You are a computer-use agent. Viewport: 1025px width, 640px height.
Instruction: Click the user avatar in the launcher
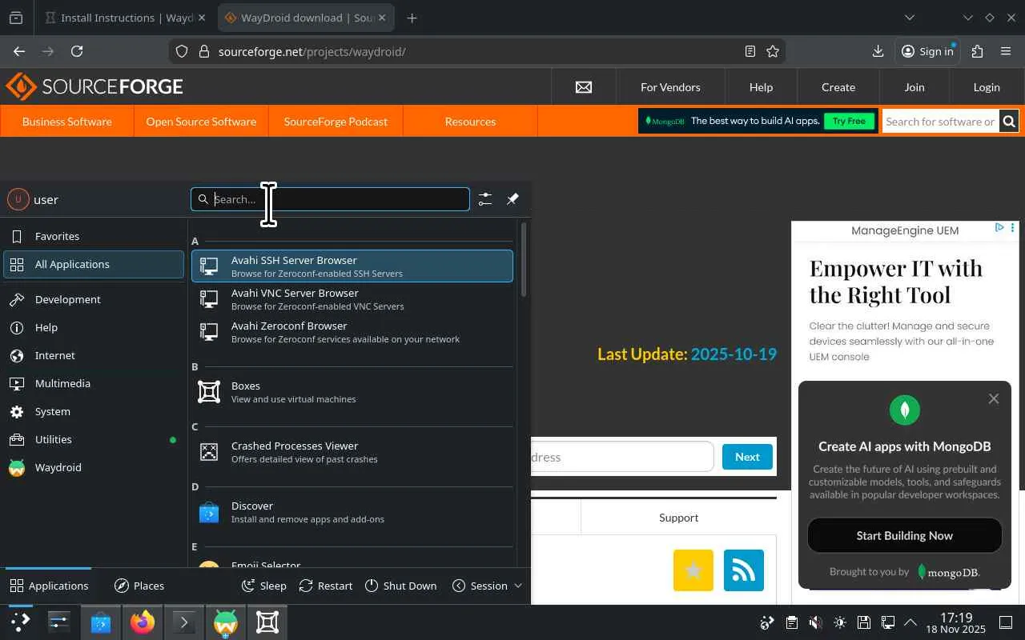point(18,199)
